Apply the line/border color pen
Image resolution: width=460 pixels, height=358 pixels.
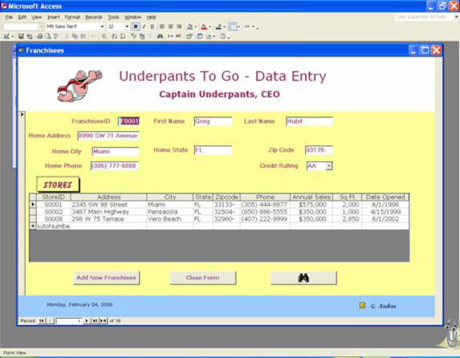coord(218,27)
